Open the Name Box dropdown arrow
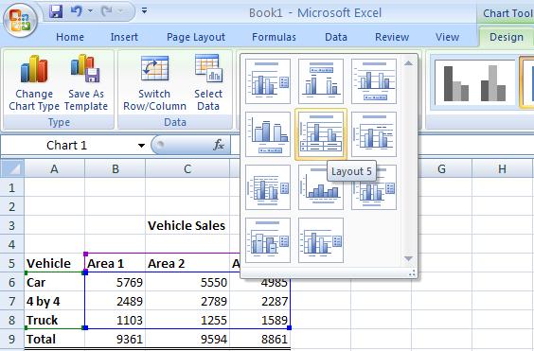Image resolution: width=534 pixels, height=351 pixels. click(141, 146)
